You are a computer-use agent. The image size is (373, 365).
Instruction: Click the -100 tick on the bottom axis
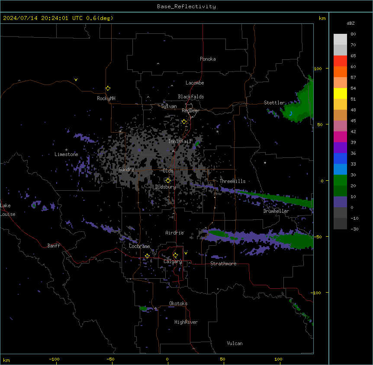(x=54, y=359)
